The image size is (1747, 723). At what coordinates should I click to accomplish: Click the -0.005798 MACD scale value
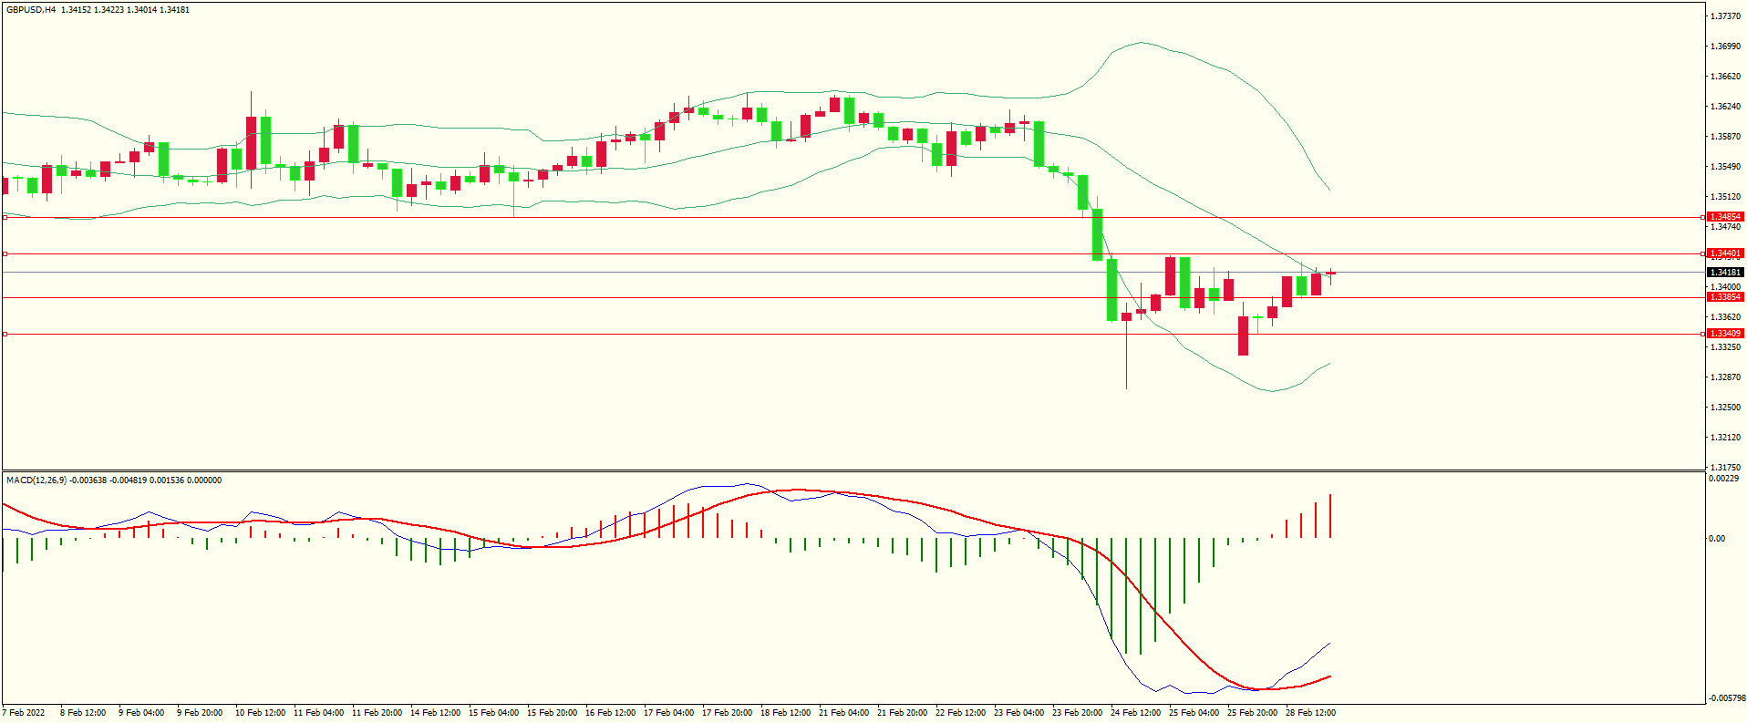(1727, 698)
